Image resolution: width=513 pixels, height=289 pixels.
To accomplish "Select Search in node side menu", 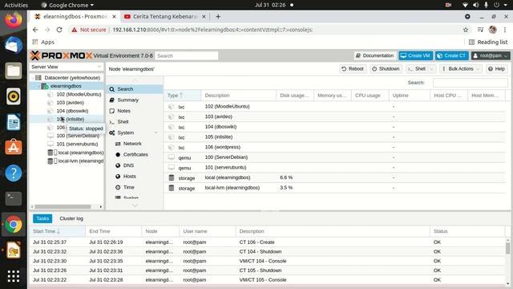I will tap(135, 89).
